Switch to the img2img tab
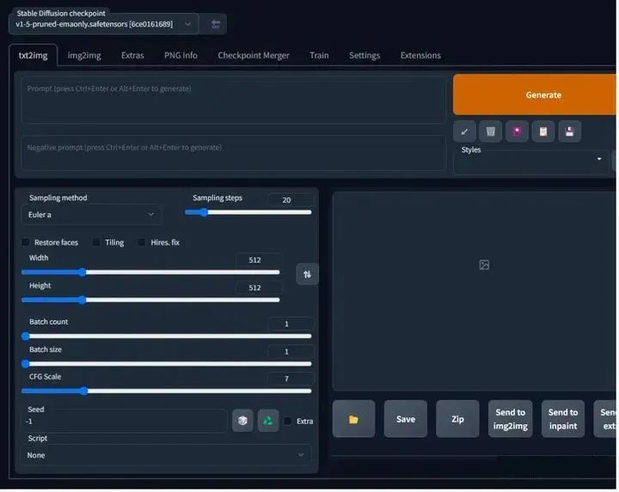This screenshot has width=619, height=492. pos(84,55)
